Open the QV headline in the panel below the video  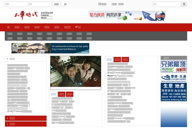pyautogui.click(x=59, y=110)
